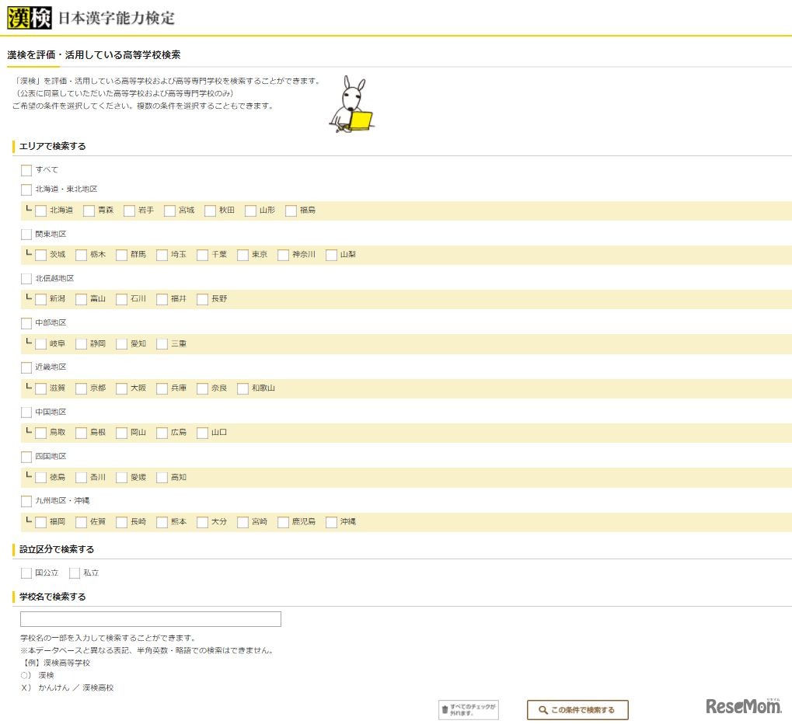The height and width of the screenshot is (724, 792).
Task: Select the 岩手 checkbox
Action: click(x=129, y=211)
